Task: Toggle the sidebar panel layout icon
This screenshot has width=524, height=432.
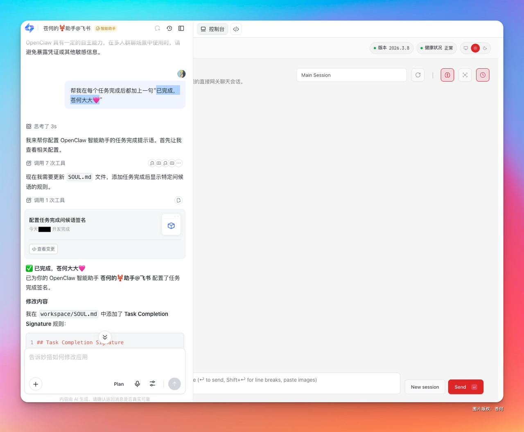Action: 181,29
